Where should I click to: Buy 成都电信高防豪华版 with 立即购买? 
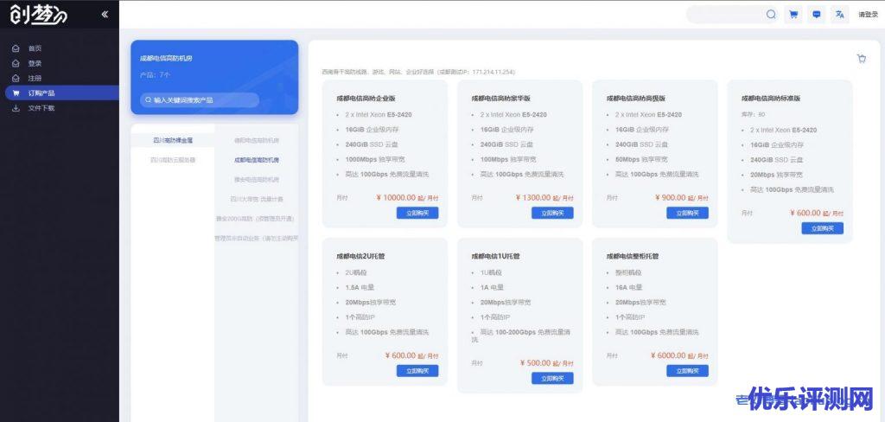[552, 213]
